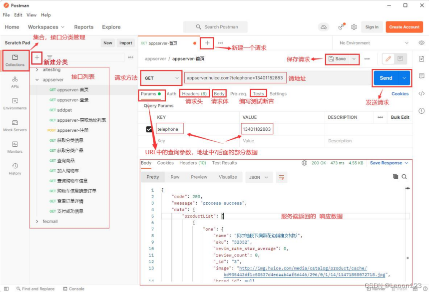Click the collection filter icon
Image resolution: width=429 pixels, height=293 pixels.
pyautogui.click(x=49, y=57)
